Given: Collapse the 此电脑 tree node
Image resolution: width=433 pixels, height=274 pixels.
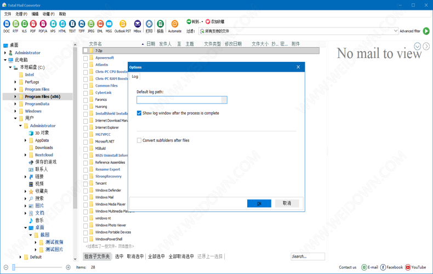Looking at the screenshot, I should 5,60.
